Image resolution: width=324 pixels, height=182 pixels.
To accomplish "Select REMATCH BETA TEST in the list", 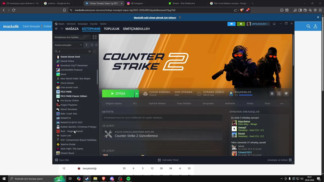I will (71, 122).
